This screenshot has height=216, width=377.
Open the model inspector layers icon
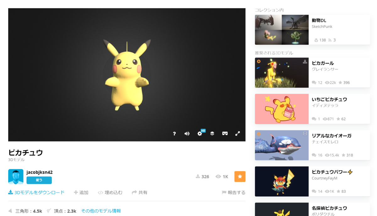click(x=212, y=134)
